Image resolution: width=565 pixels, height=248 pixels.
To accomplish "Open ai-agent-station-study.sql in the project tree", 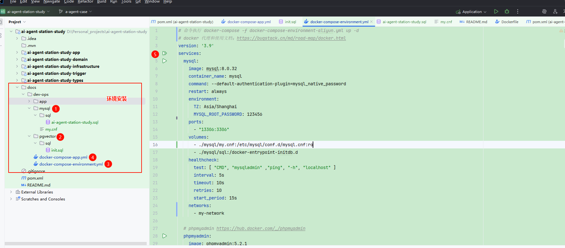I will click(x=75, y=122).
